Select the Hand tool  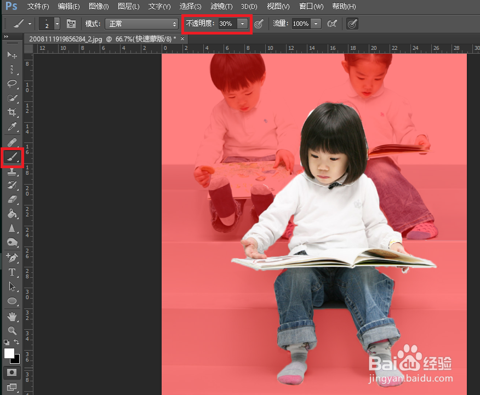click(12, 317)
